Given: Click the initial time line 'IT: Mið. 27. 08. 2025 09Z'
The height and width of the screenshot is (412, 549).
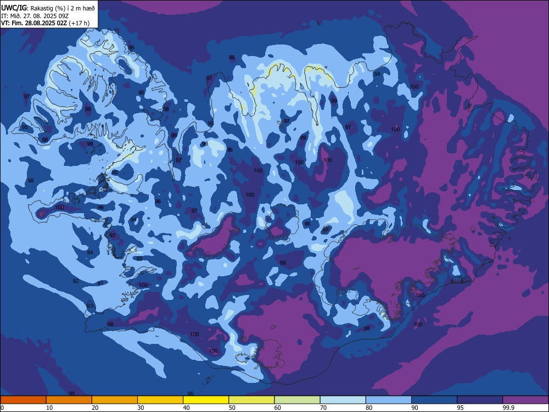Looking at the screenshot, I should (35, 16).
